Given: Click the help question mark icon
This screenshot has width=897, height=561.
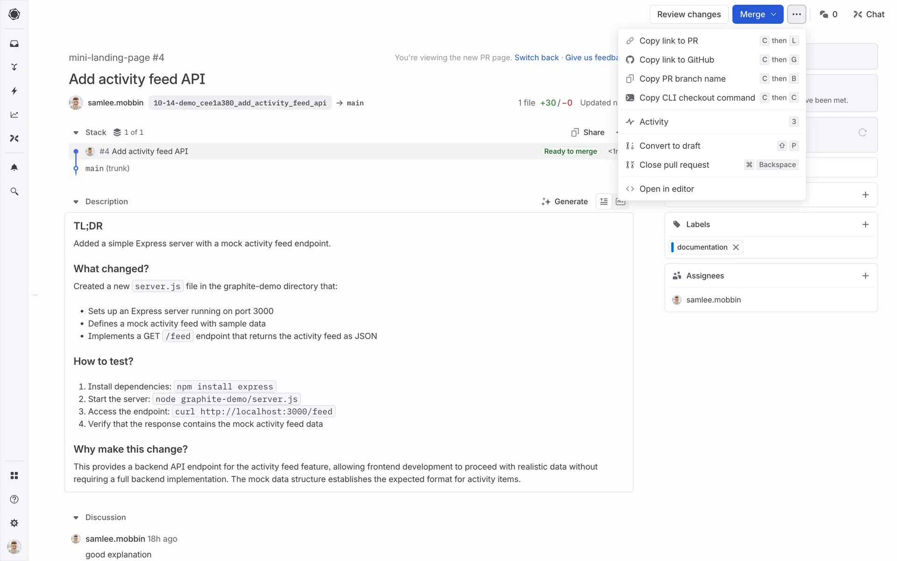Looking at the screenshot, I should point(14,499).
